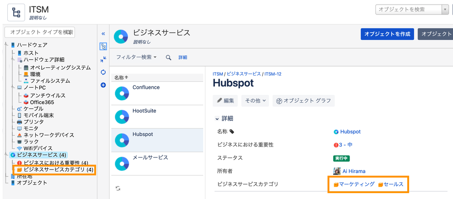Image resolution: width=453 pixels, height=199 pixels.
Task: Click the ITSM breadcrumb link
Action: pos(218,74)
